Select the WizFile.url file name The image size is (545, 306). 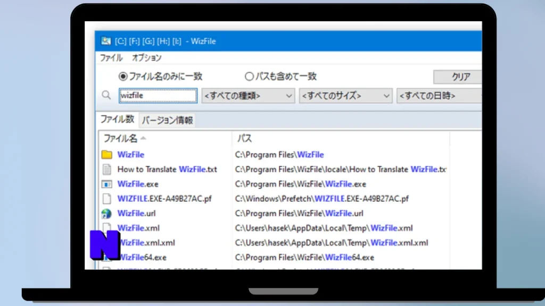click(x=136, y=214)
